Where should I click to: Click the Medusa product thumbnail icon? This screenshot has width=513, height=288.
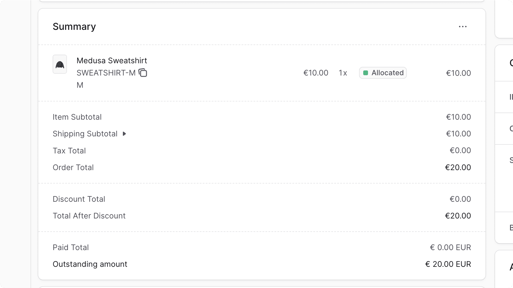pyautogui.click(x=60, y=64)
